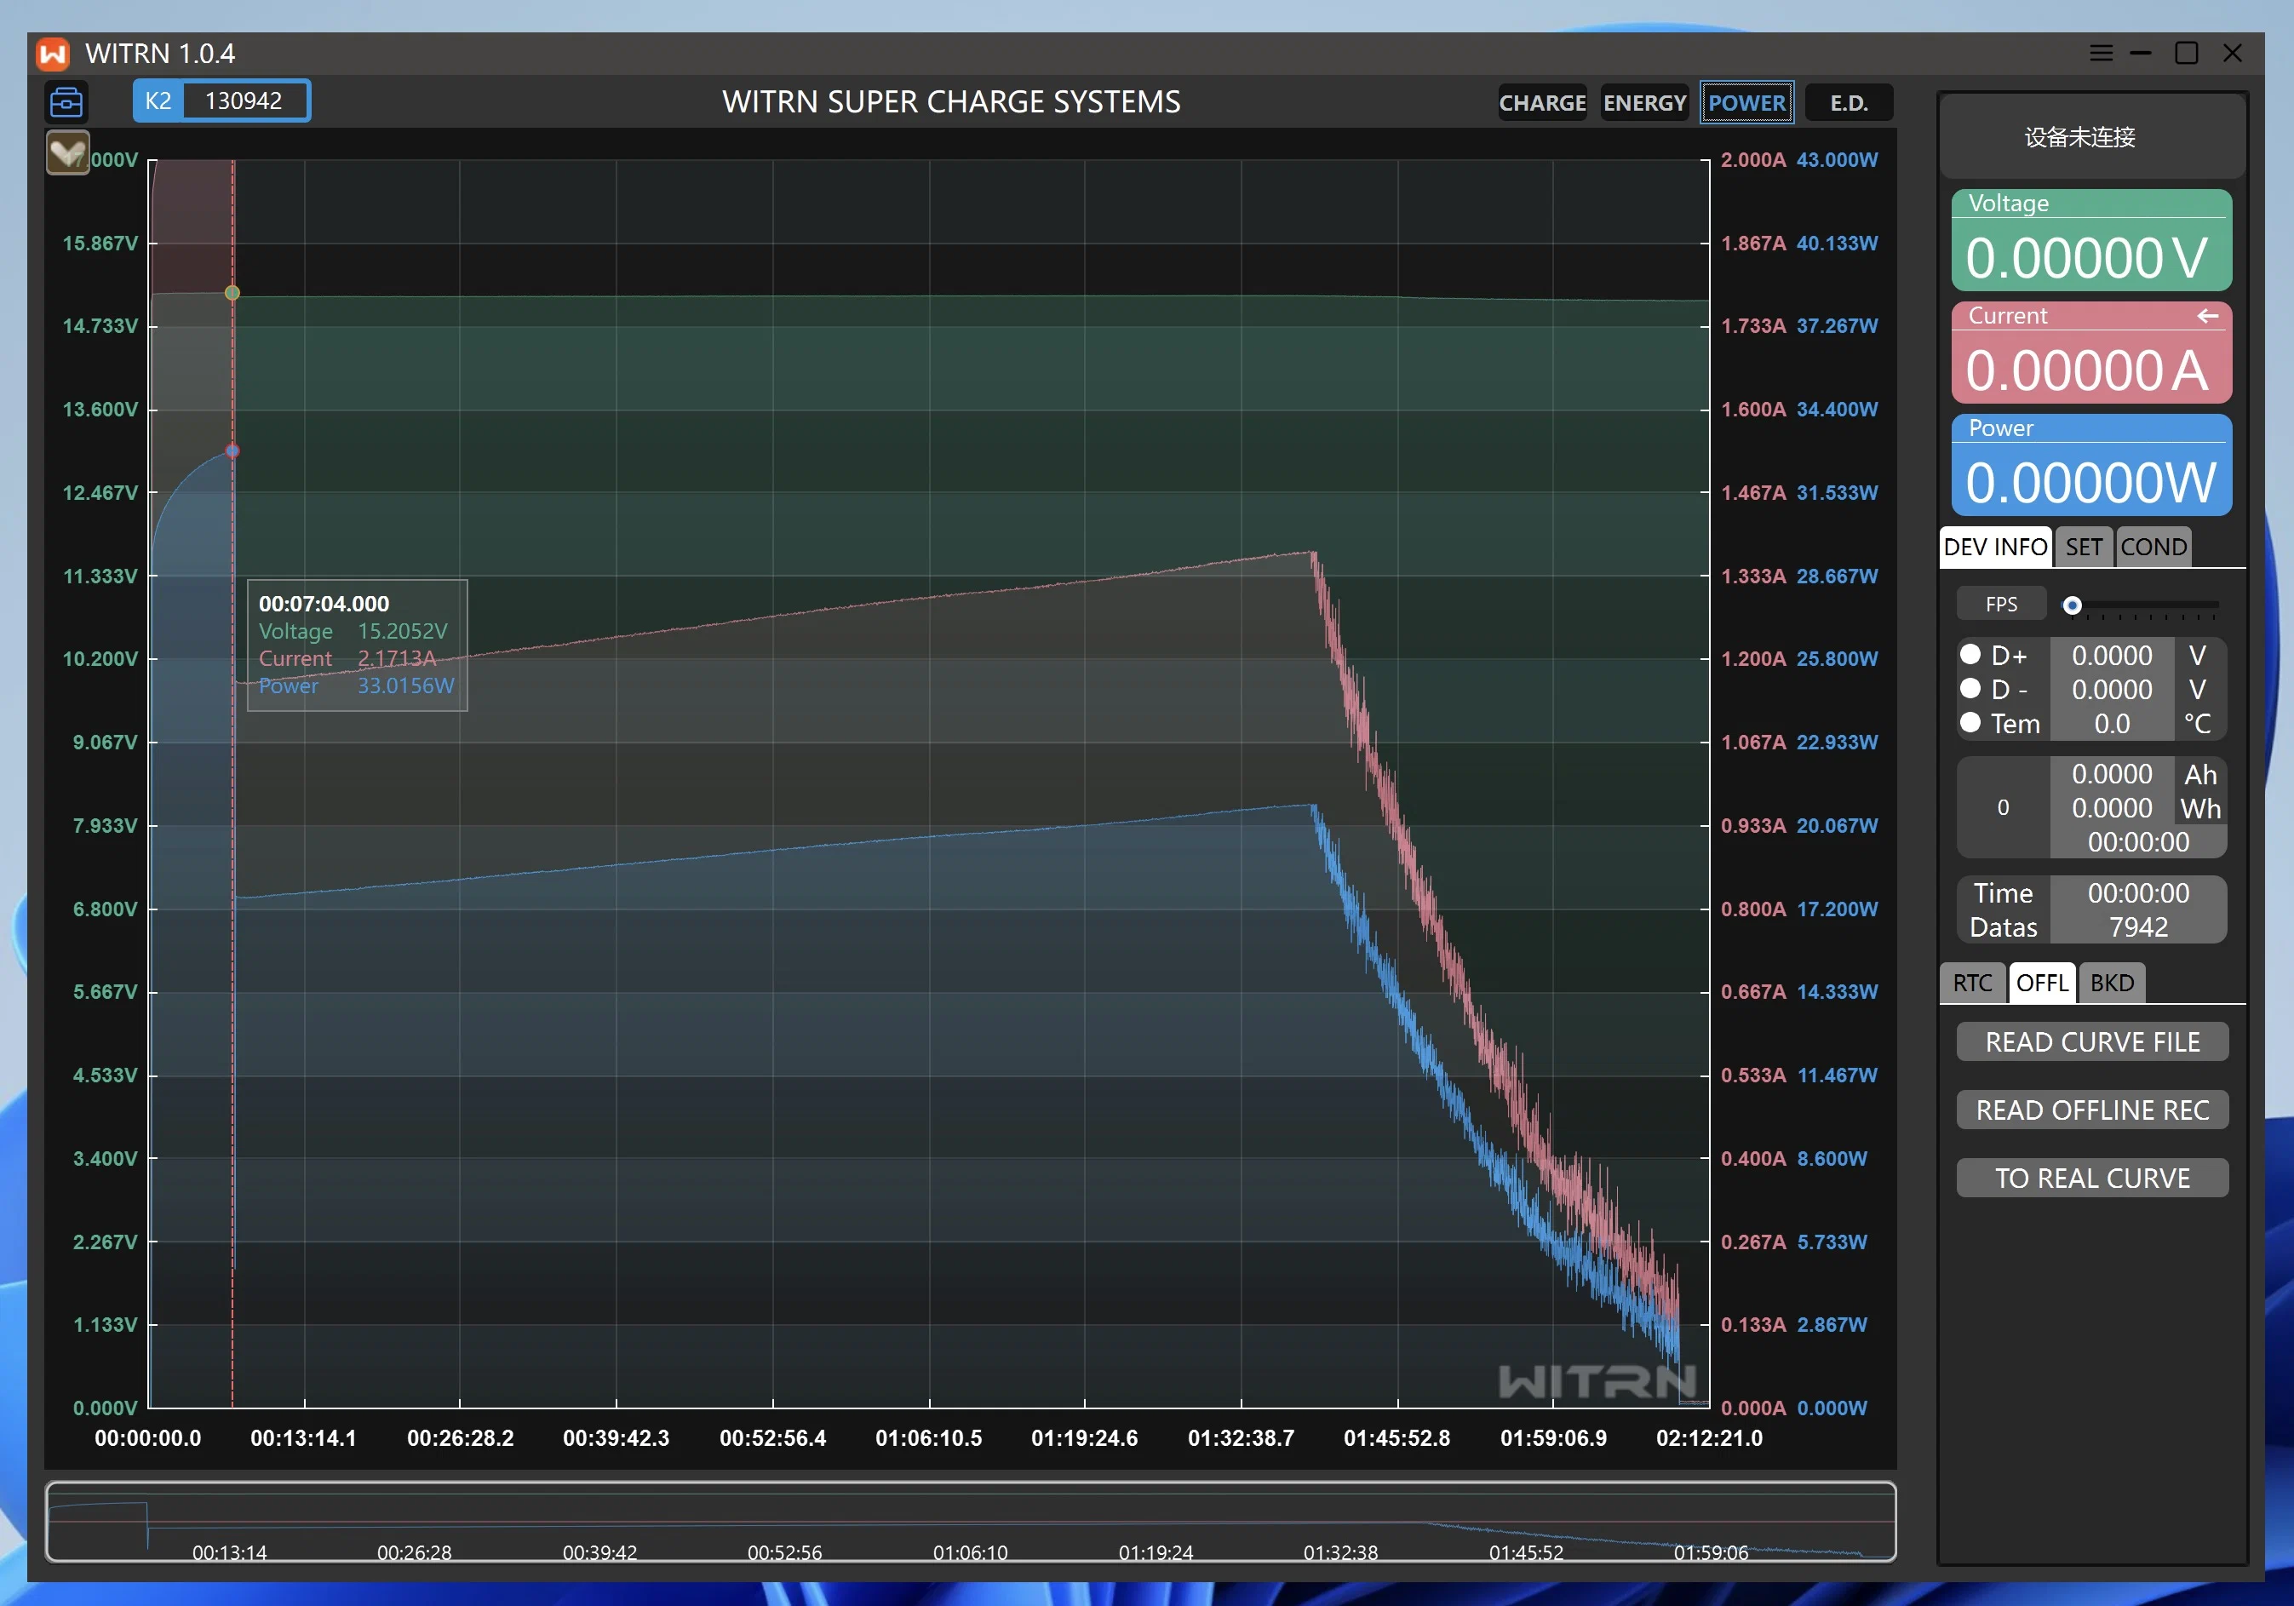Click the Current readout panel

[2091, 353]
